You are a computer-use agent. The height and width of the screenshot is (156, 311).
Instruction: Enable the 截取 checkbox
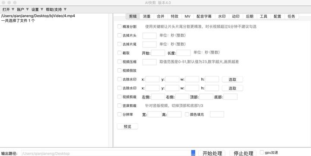pyautogui.click(x=119, y=53)
